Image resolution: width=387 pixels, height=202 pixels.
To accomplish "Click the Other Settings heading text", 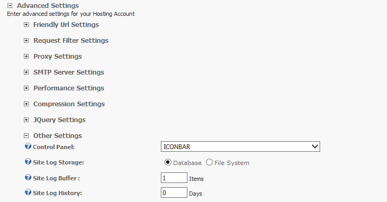I will pyautogui.click(x=57, y=136).
